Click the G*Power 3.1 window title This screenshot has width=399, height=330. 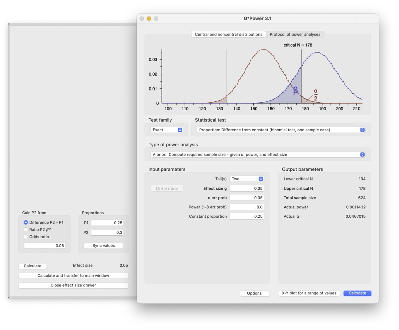[258, 19]
